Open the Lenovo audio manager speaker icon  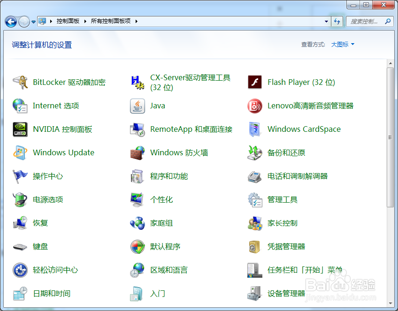(254, 106)
